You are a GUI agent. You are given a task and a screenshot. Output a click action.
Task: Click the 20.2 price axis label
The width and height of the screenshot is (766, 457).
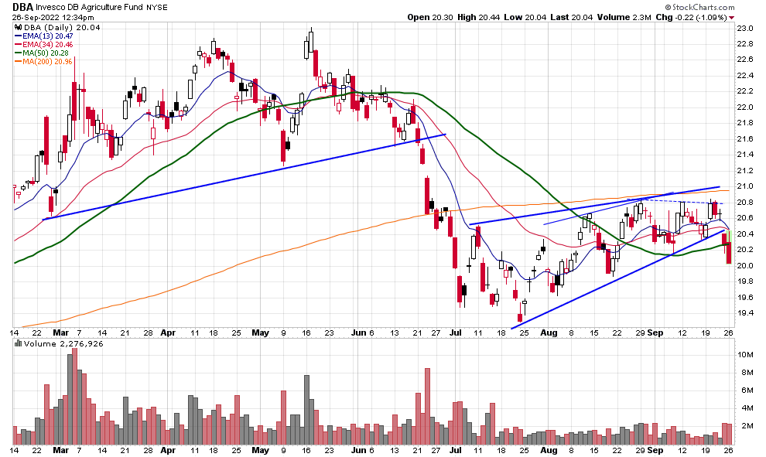[744, 250]
